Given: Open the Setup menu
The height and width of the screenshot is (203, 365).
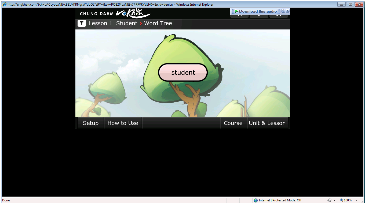Looking at the screenshot, I should [x=91, y=123].
